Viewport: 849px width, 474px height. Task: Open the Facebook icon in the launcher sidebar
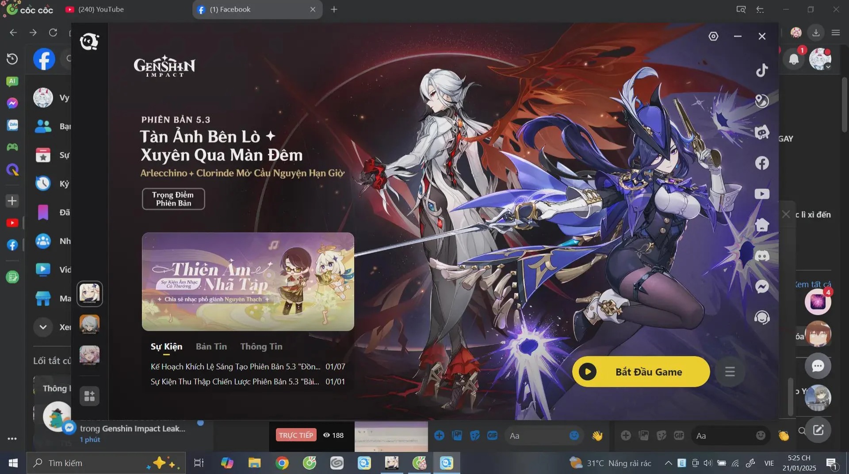tap(762, 163)
